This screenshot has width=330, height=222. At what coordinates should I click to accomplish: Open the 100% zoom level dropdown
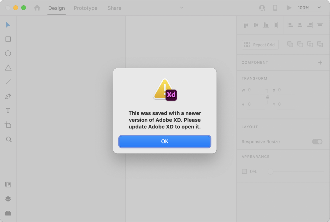(309, 8)
